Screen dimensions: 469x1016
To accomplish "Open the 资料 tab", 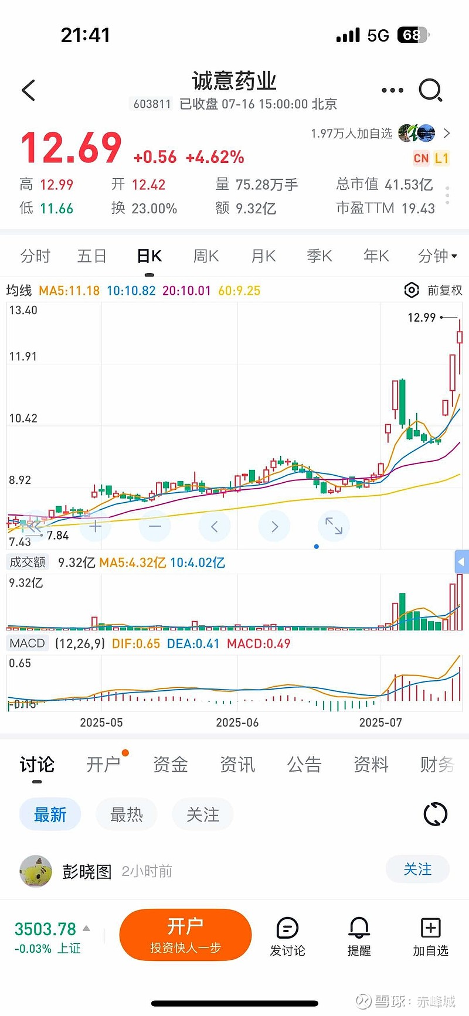I will coord(371,764).
